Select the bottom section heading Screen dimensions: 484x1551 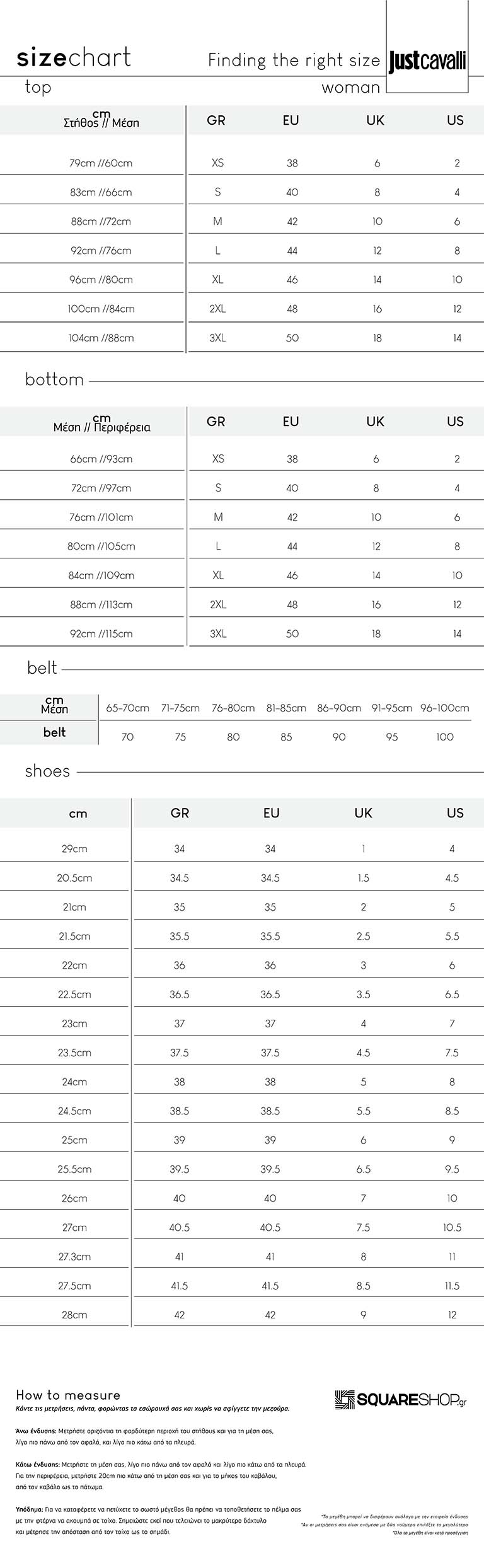pos(54,379)
